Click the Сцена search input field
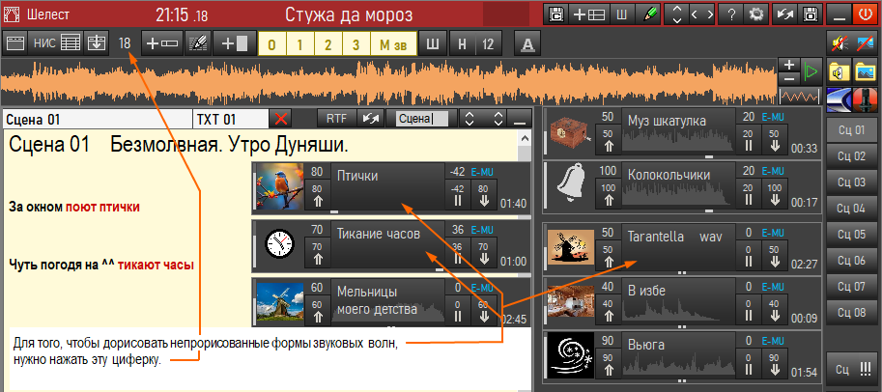 pyautogui.click(x=422, y=119)
